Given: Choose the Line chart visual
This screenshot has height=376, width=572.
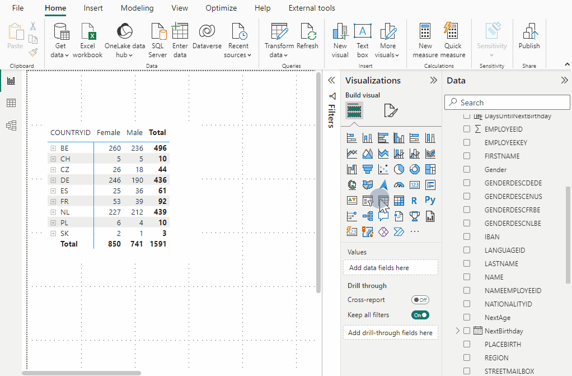Looking at the screenshot, I should 351,154.
